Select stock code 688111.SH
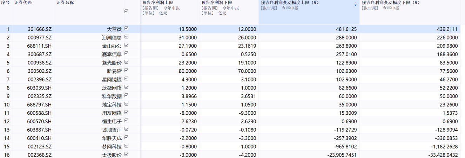Image resolution: width=465 pixels, height=158 pixels. (x=39, y=46)
